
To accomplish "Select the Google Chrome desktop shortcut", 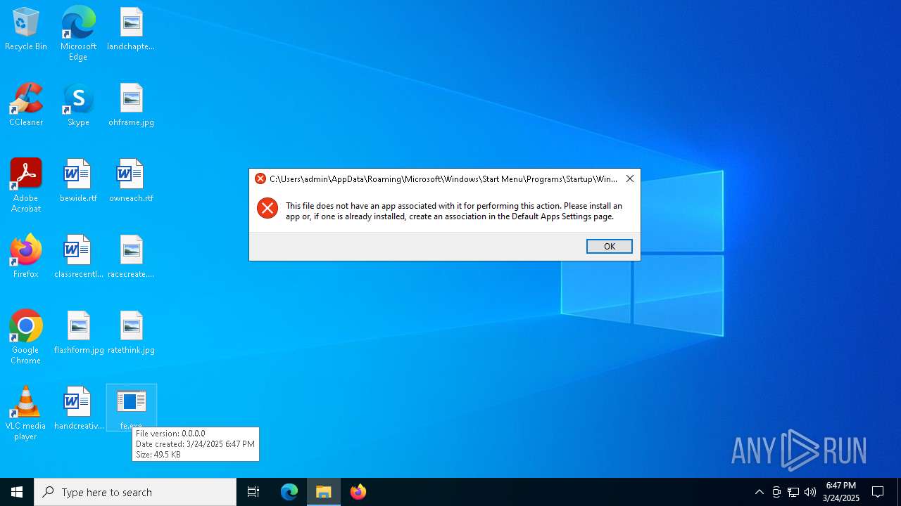I will [26, 337].
